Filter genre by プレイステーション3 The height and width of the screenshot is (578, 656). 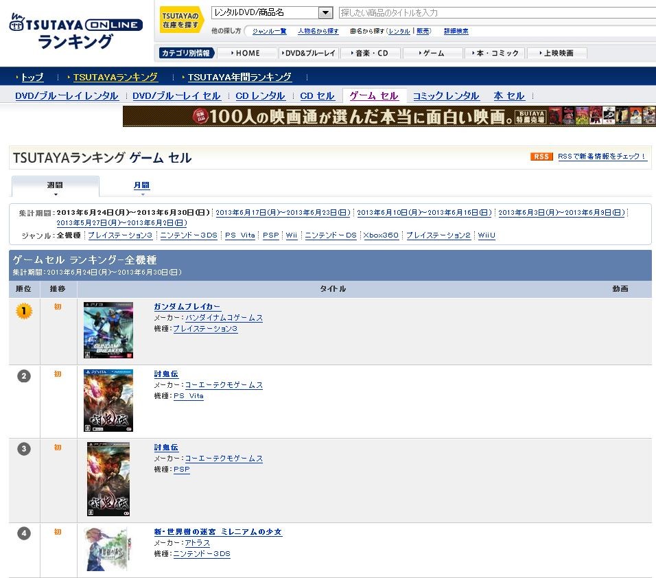tap(120, 235)
